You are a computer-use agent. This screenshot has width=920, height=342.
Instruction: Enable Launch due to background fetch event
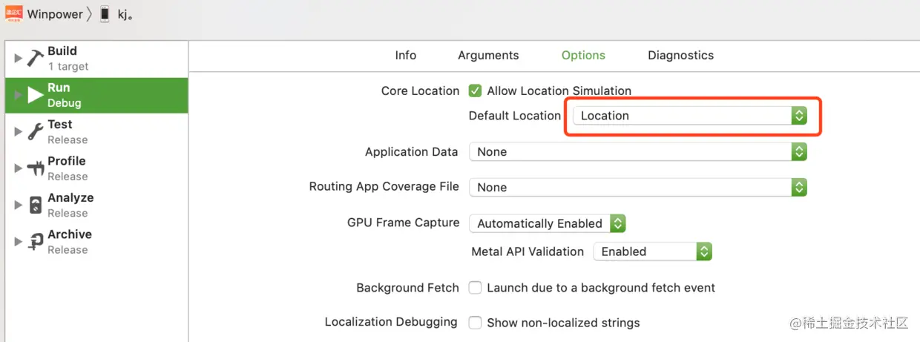pos(476,287)
